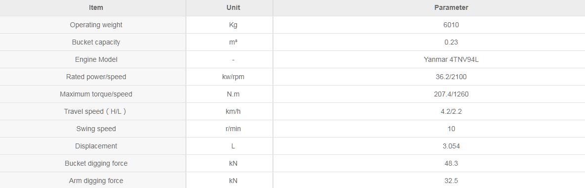585x188 pixels.
Task: Select the Swing speed cell
Action: coord(96,129)
